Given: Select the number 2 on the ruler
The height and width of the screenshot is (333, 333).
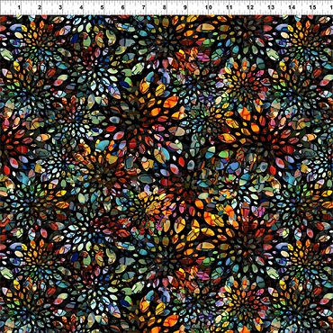Looking at the screenshot, I should [40, 7].
